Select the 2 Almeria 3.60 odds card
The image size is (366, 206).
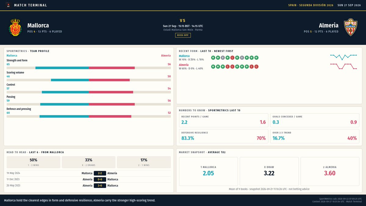pyautogui.click(x=330, y=171)
